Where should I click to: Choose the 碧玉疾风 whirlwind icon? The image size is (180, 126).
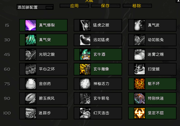point(31,98)
